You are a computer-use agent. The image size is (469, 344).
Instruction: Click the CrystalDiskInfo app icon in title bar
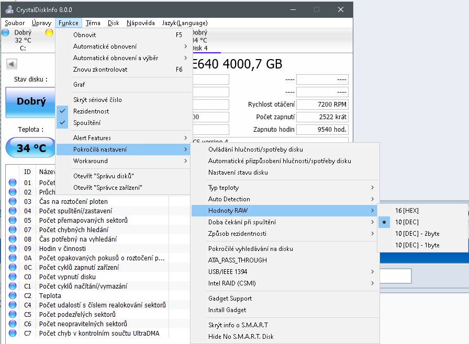[x=9, y=9]
